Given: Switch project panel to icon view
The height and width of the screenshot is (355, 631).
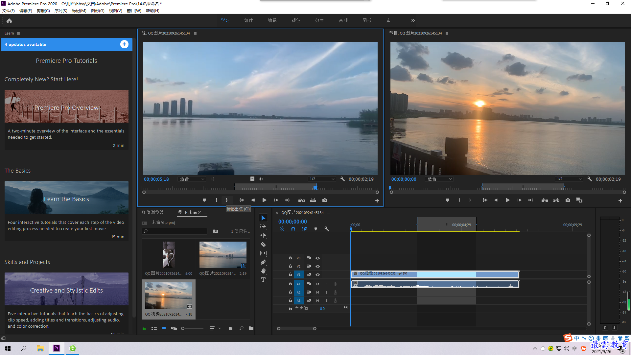Looking at the screenshot, I should coord(164,328).
